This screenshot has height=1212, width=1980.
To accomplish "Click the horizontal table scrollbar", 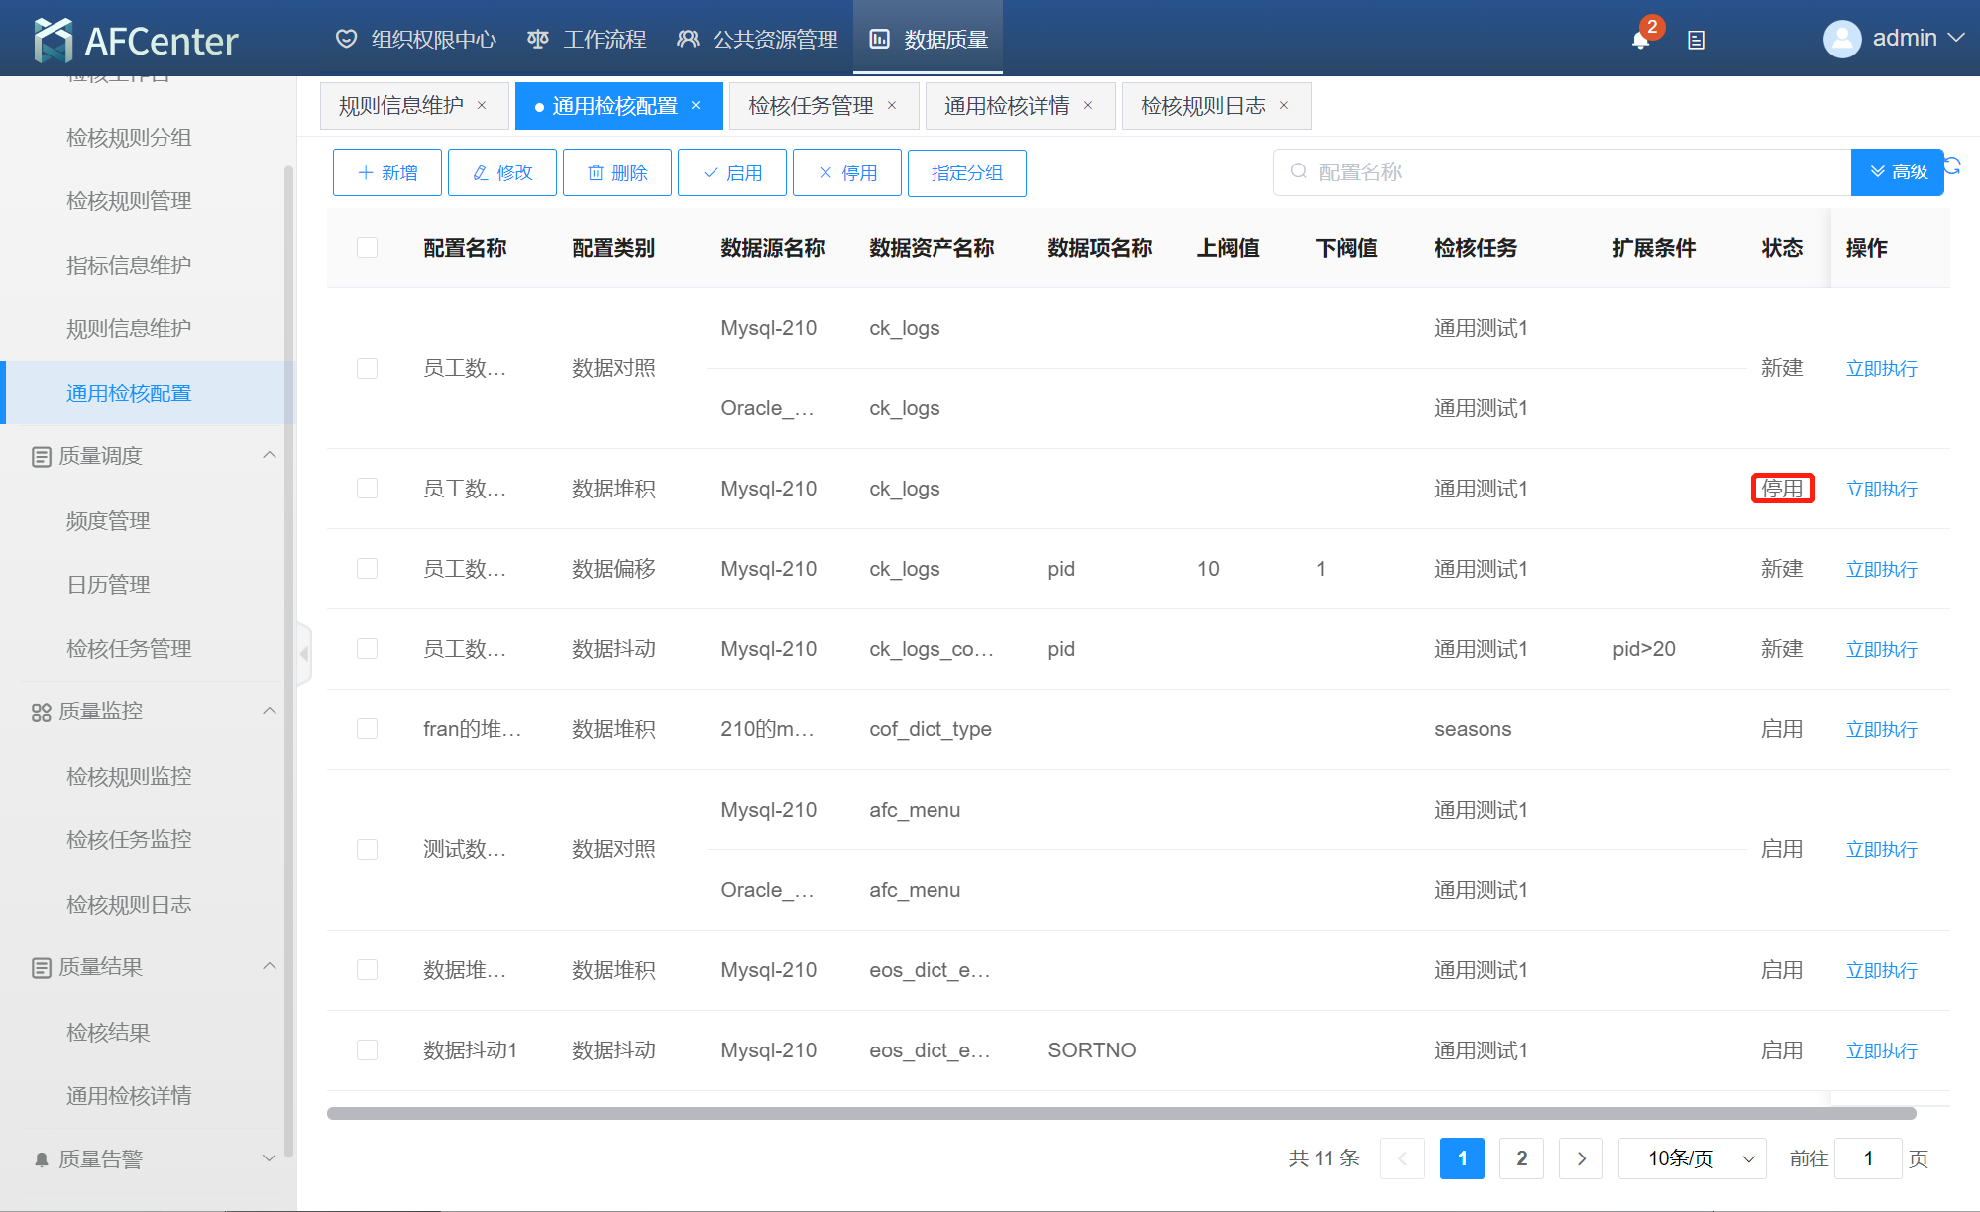I will (x=1120, y=1113).
